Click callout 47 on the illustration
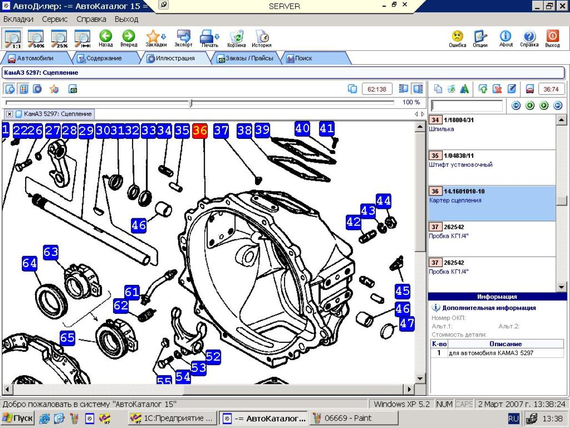The height and width of the screenshot is (428, 570). click(x=407, y=323)
